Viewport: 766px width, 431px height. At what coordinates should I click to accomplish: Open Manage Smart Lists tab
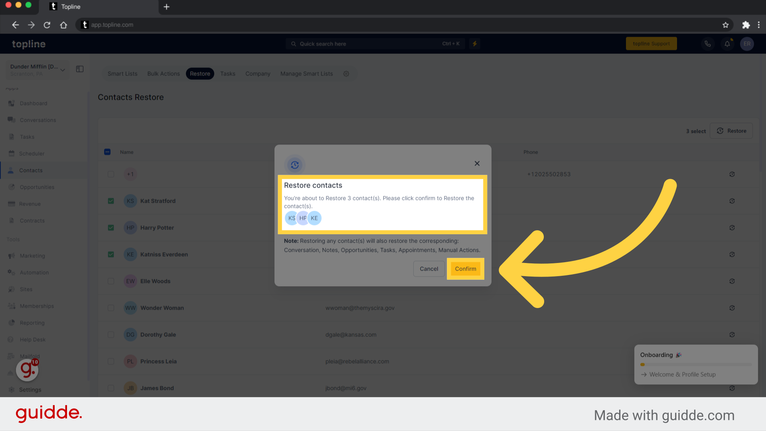pos(306,74)
